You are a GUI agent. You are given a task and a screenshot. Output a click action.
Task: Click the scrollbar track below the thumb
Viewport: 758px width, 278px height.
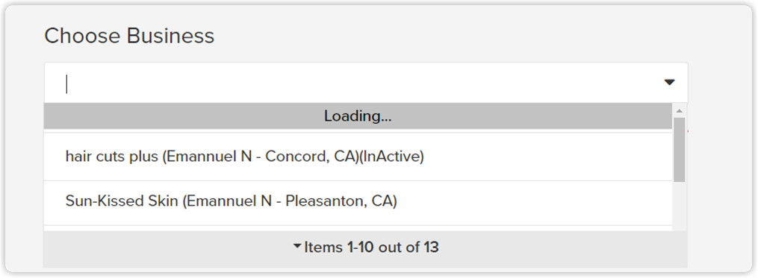[x=679, y=206]
